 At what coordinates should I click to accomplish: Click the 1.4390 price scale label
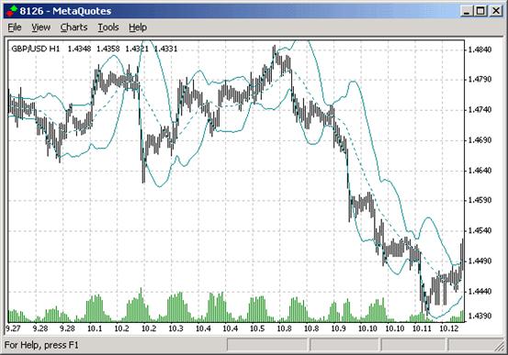click(480, 316)
